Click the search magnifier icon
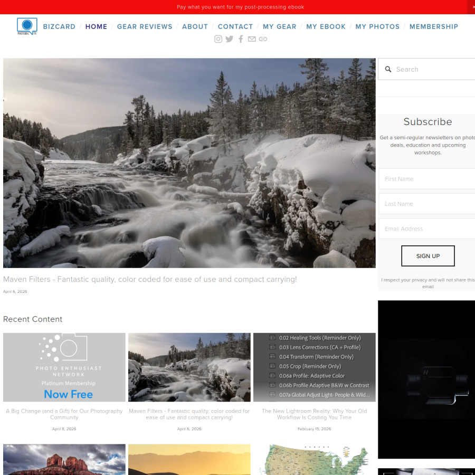This screenshot has width=475, height=475. (x=388, y=69)
